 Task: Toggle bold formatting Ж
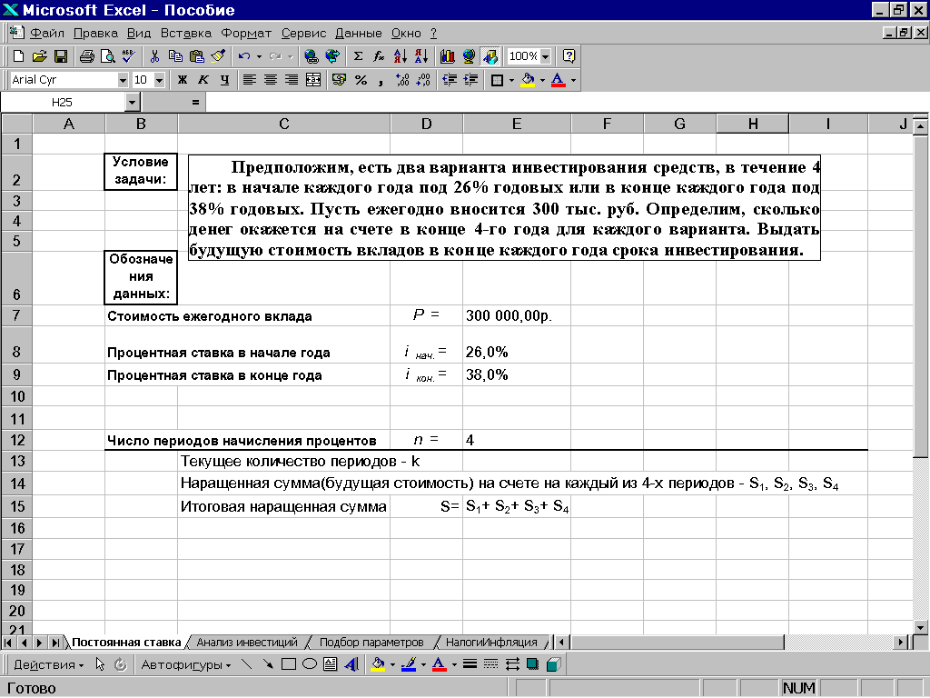coord(182,80)
